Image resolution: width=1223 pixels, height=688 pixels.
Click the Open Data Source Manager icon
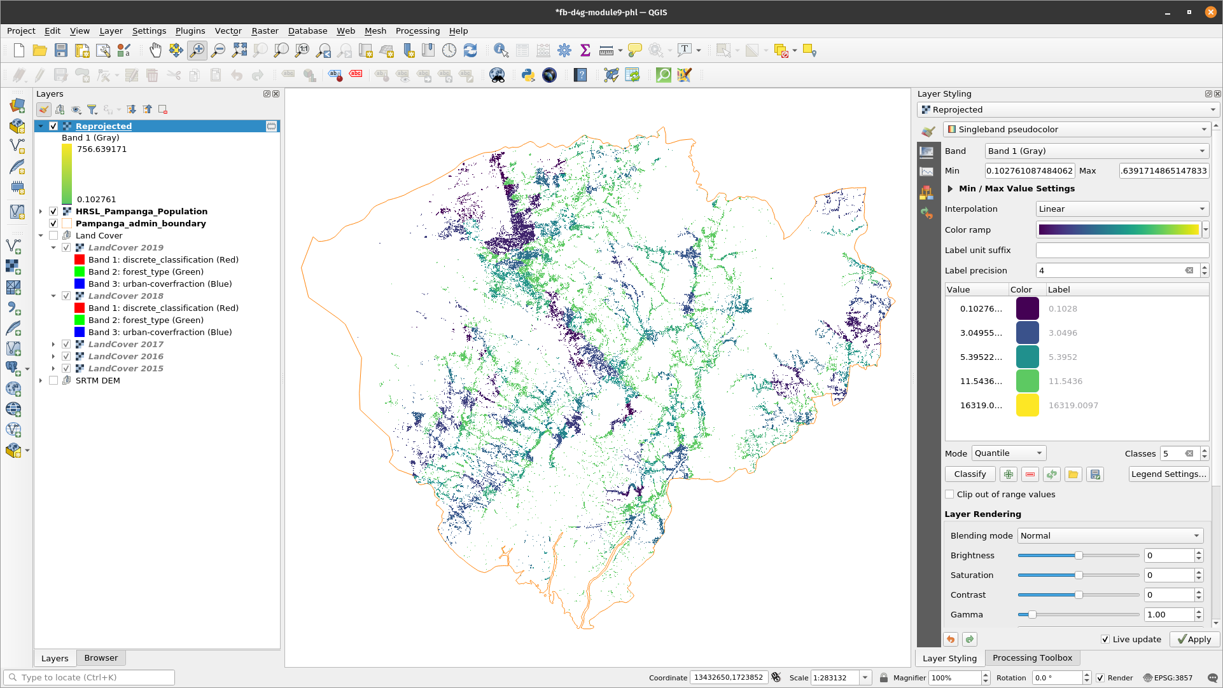(17, 105)
